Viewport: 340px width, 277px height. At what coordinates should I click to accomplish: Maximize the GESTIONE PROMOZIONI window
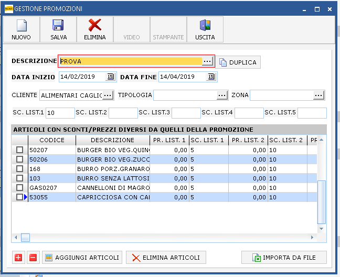point(317,9)
